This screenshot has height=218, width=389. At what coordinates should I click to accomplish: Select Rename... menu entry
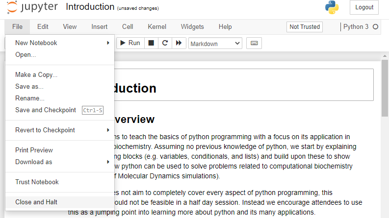(60, 98)
